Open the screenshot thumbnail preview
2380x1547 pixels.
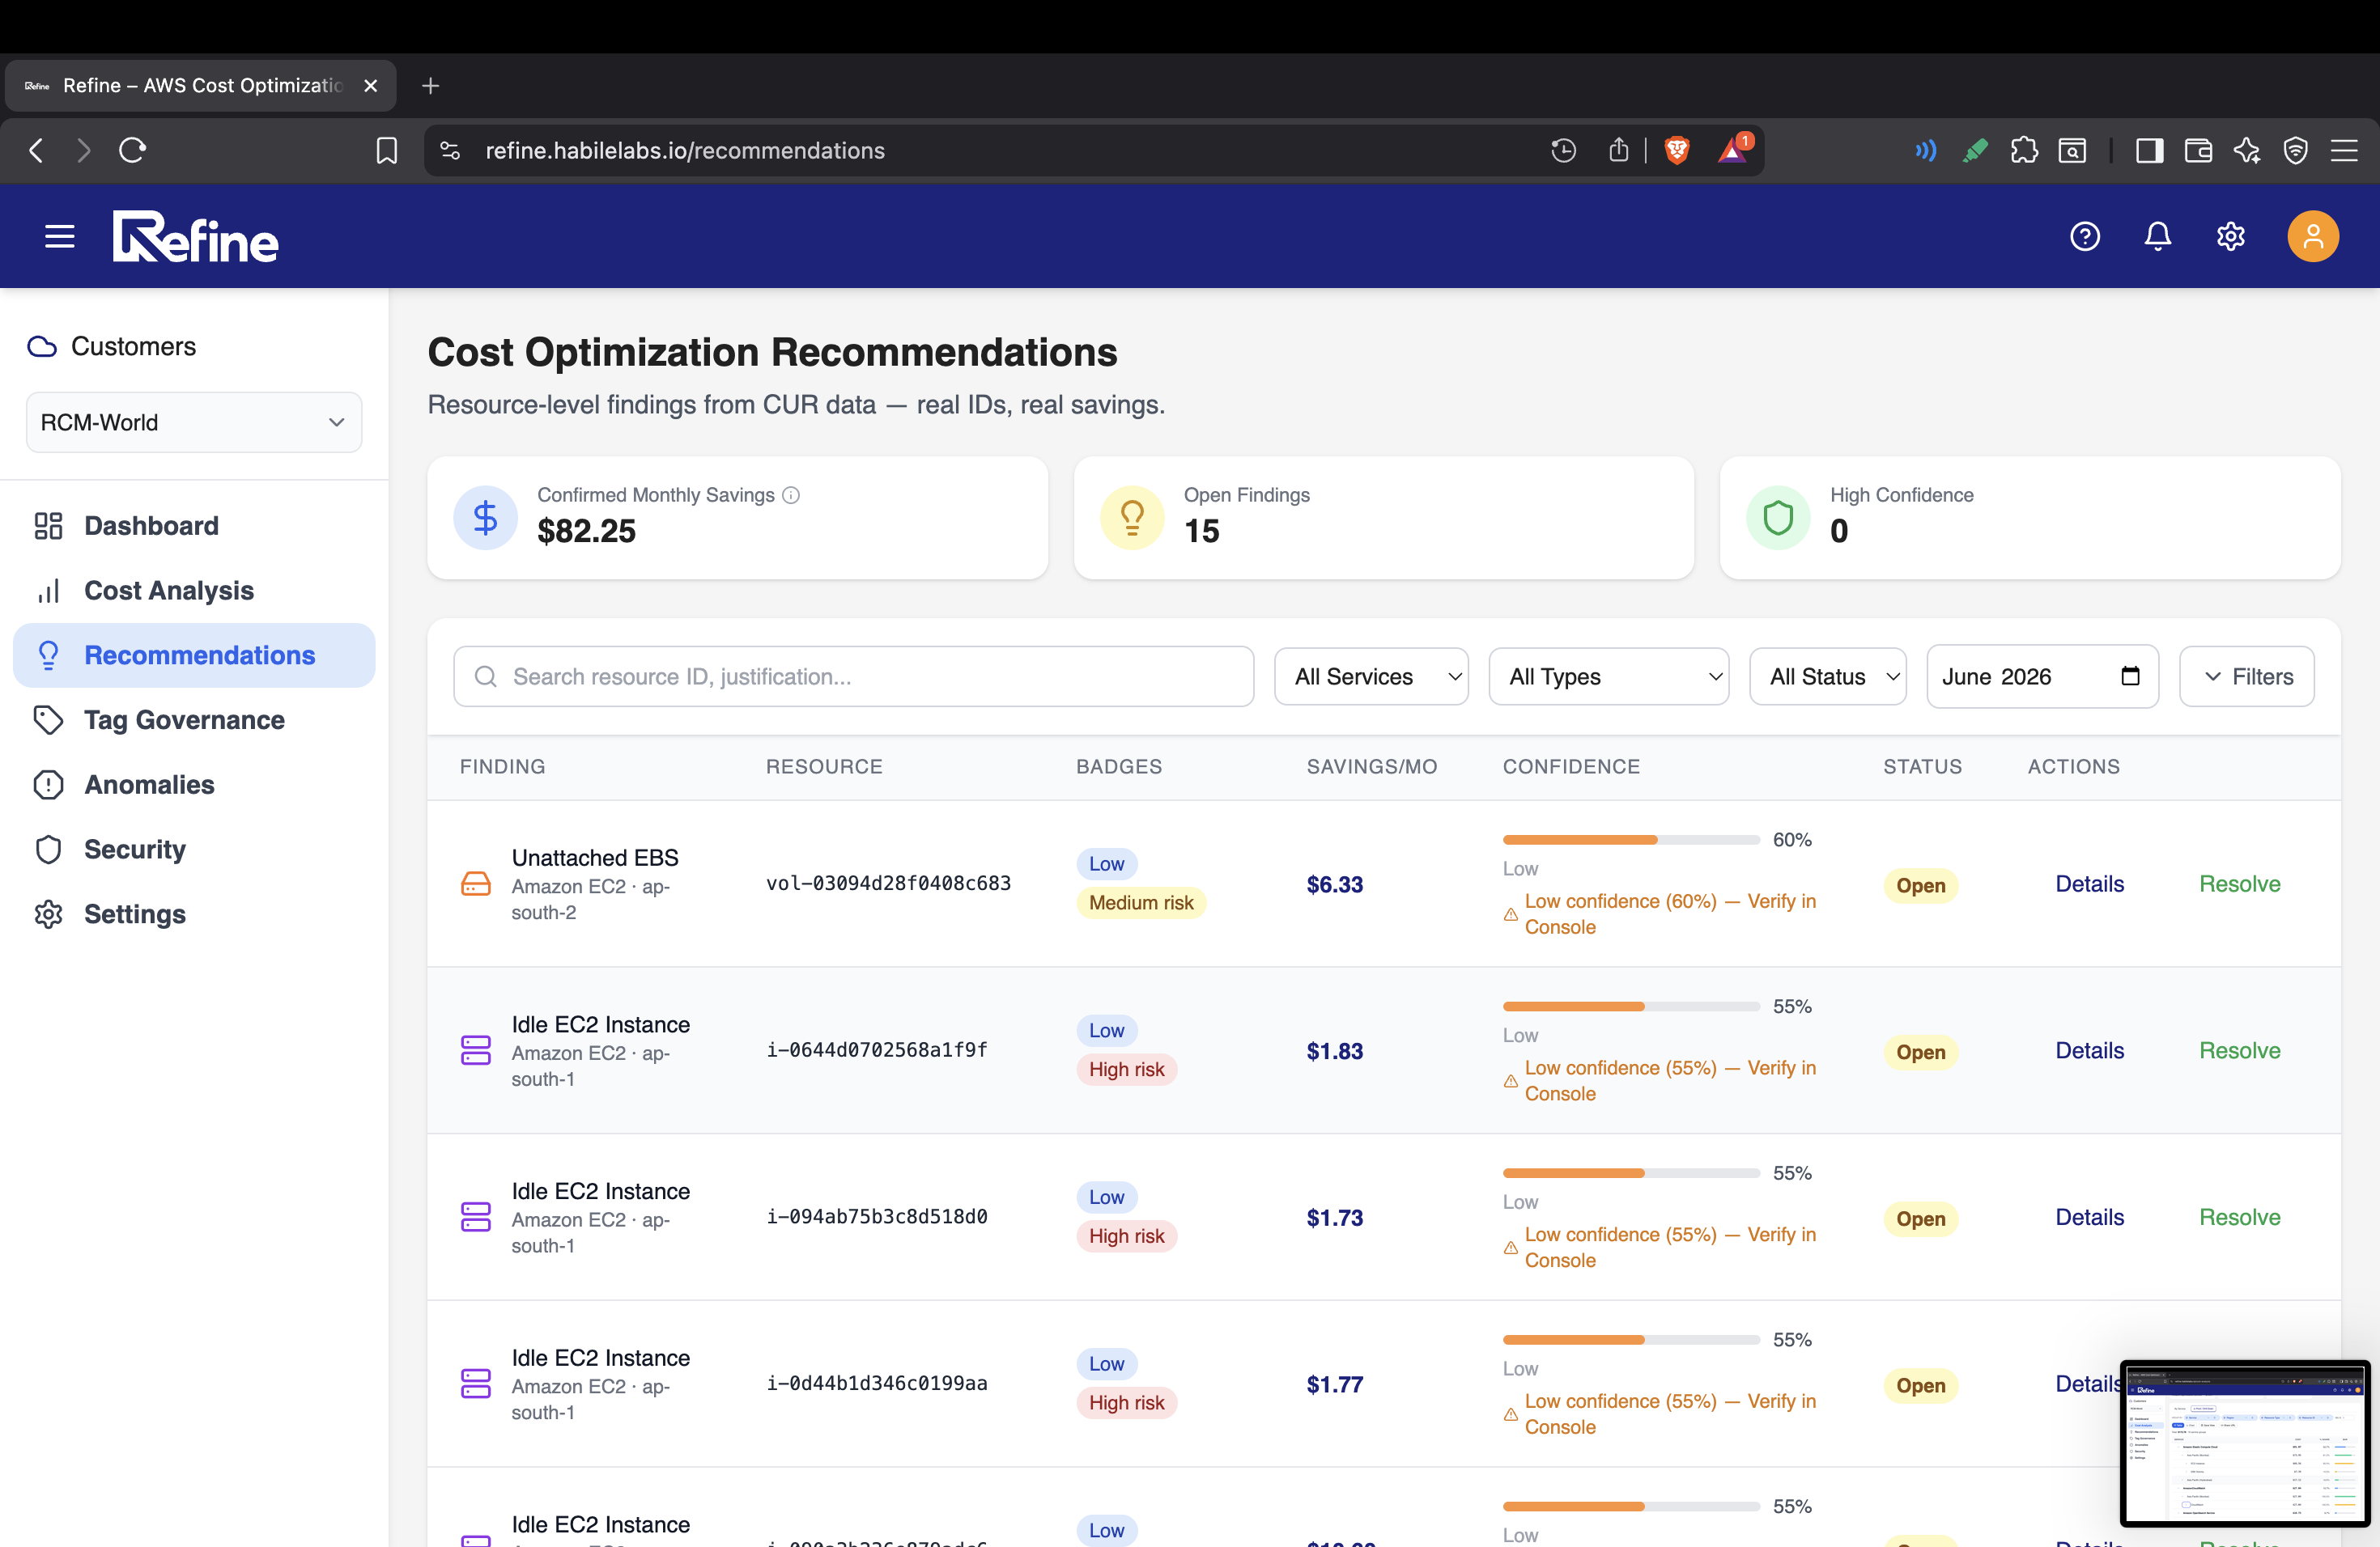pos(2244,1442)
